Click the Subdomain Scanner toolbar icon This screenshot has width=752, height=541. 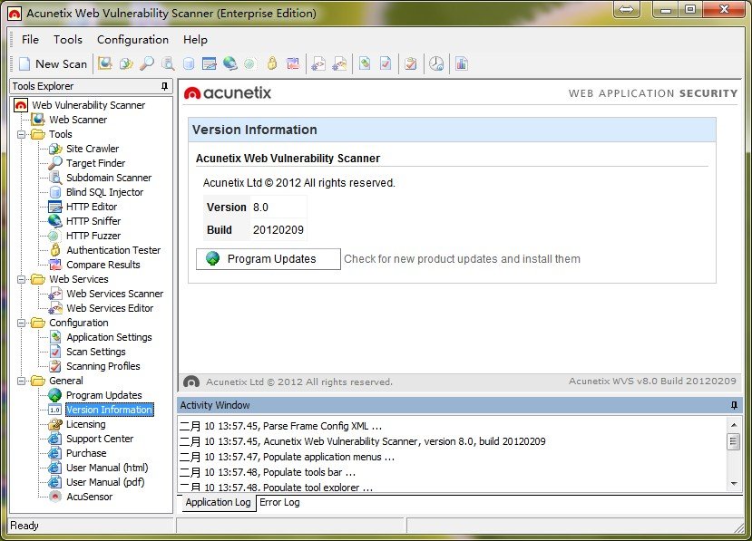tap(168, 63)
